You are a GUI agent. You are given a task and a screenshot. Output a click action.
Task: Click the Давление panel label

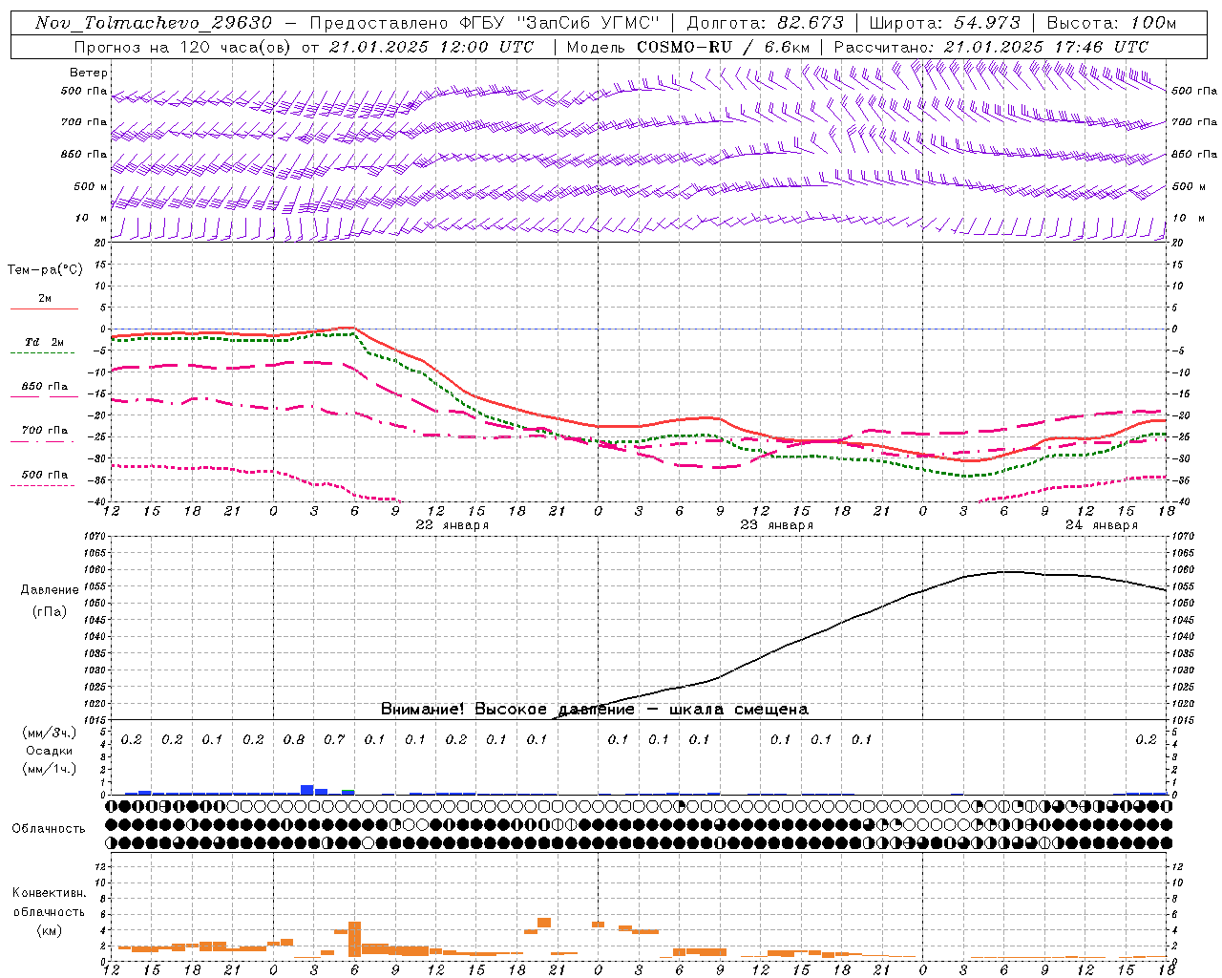pos(49,590)
